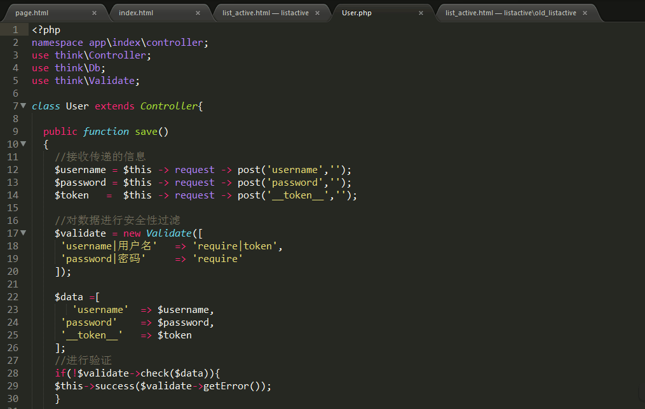
Task: Collapse the Validate array on line 17
Action: pos(24,233)
